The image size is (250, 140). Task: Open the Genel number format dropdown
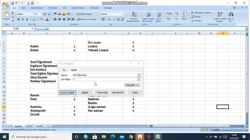123,14
